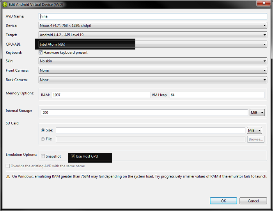Close the Edit AVD dialog window
273x211 pixels.
point(264,3)
